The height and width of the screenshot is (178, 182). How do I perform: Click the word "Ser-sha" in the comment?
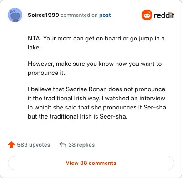[155, 107]
